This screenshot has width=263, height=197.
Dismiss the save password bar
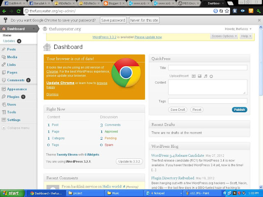[x=259, y=20]
